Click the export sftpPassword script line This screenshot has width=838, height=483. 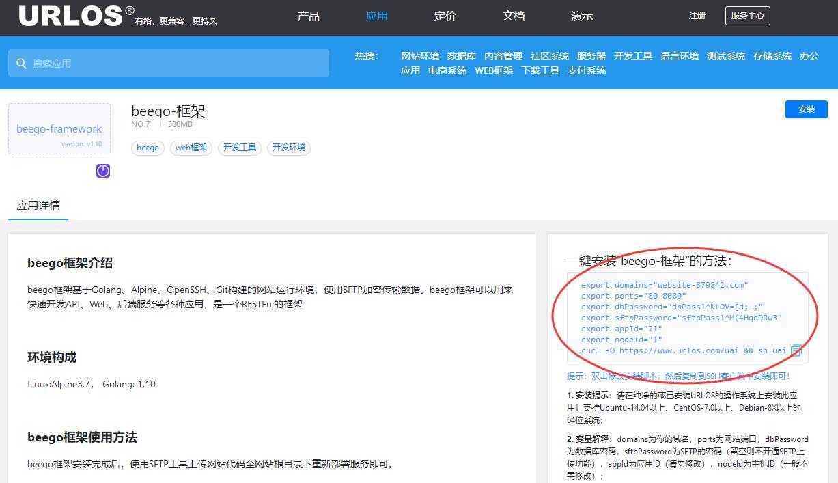point(681,318)
